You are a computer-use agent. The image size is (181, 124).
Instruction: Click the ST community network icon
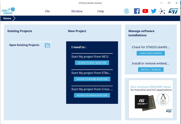click(162, 11)
